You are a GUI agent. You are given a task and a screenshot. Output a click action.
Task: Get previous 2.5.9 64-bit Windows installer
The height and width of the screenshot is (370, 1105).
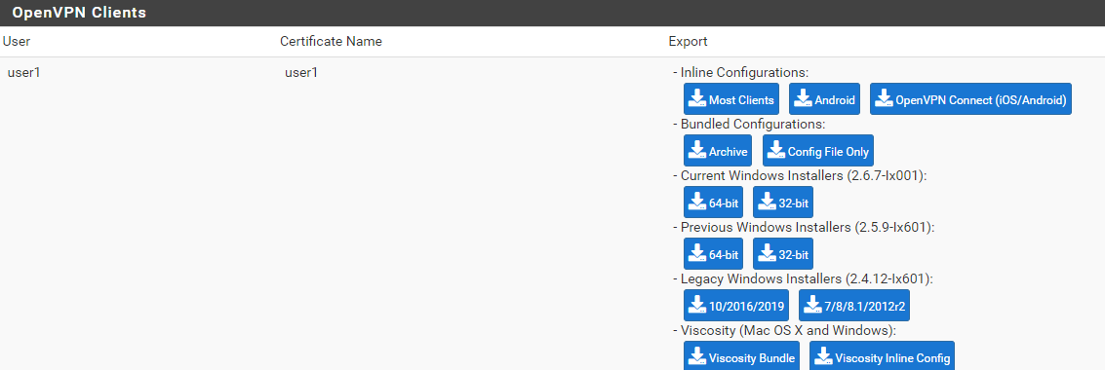click(x=714, y=254)
